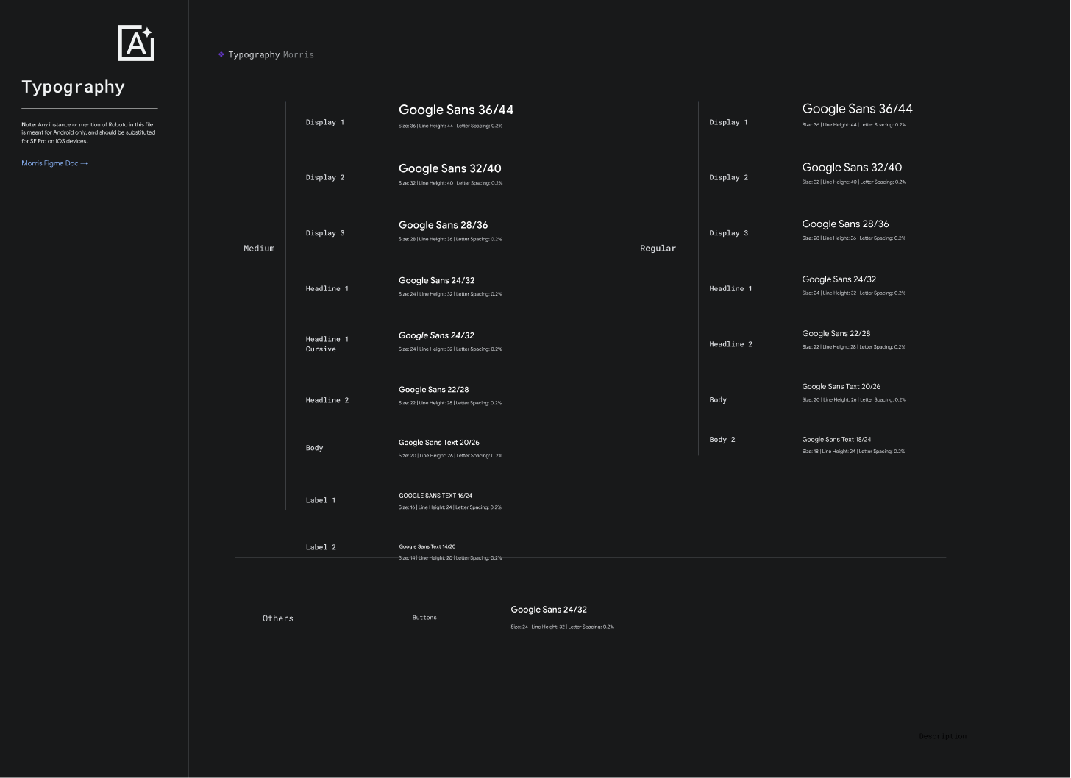Viewport: 1071px width, 778px height.
Task: Click the purple diamond icon beside Typography Morris
Action: tap(221, 54)
